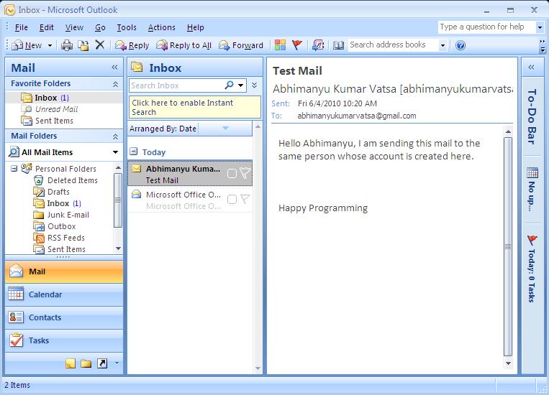Screen dimensions: 549x395
Task: Switch to Tasks module
Action: point(64,340)
